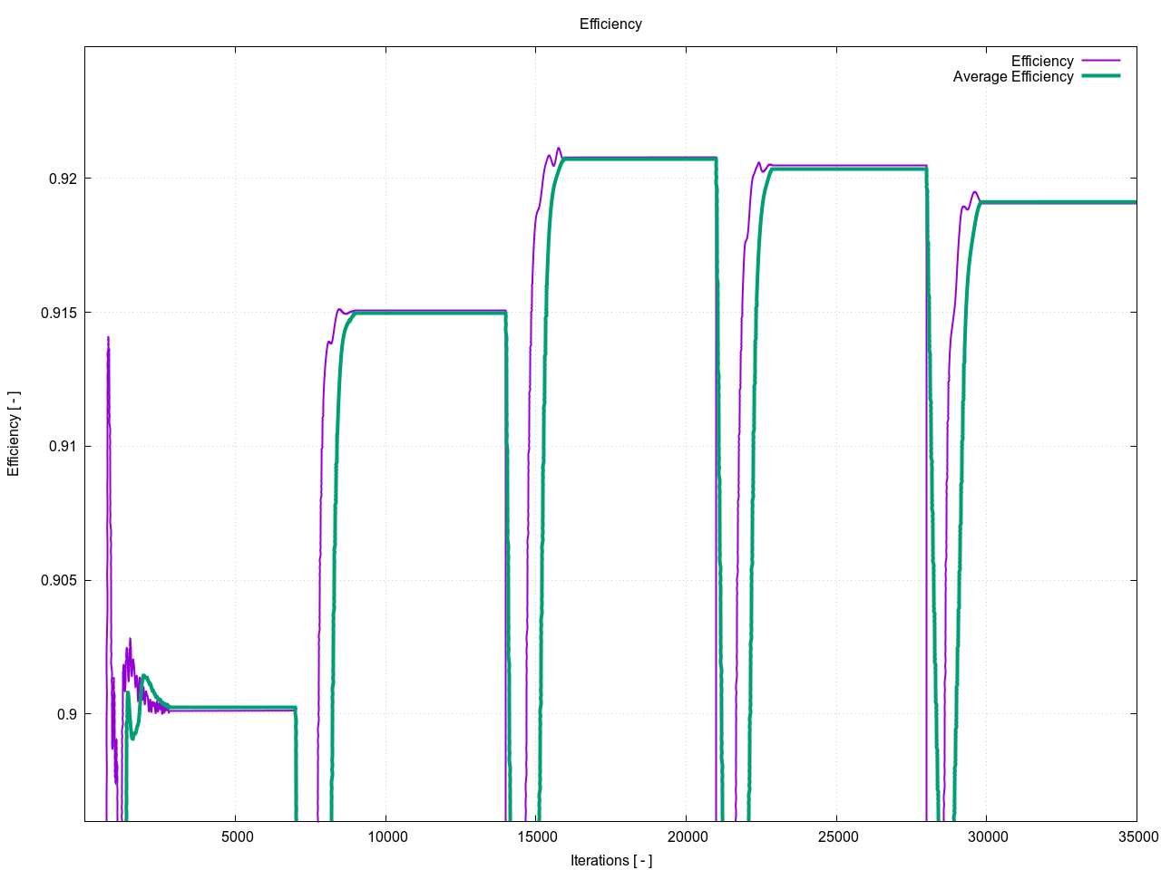Select the 0.905 y-axis tick label
This screenshot has width=1161, height=870.
click(x=58, y=581)
